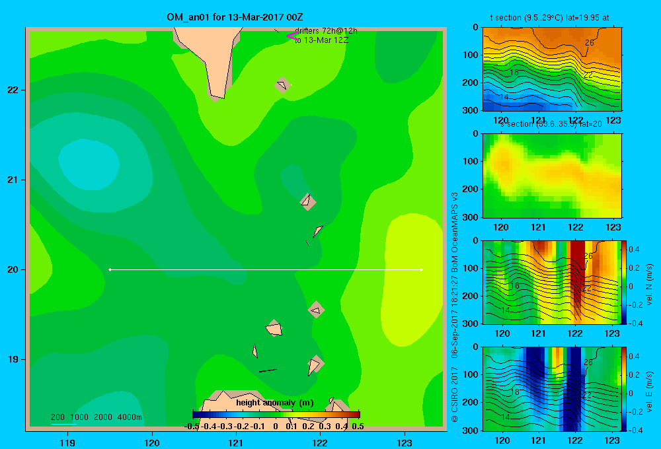Click the 300 depth label of temperature section
This screenshot has width=661, height=449.
click(x=471, y=110)
